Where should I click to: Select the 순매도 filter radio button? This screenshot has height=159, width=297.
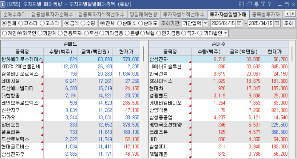pos(141,23)
